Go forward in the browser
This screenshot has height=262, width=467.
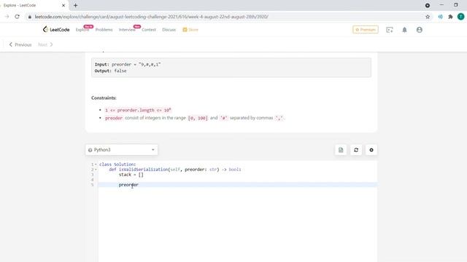point(7,17)
